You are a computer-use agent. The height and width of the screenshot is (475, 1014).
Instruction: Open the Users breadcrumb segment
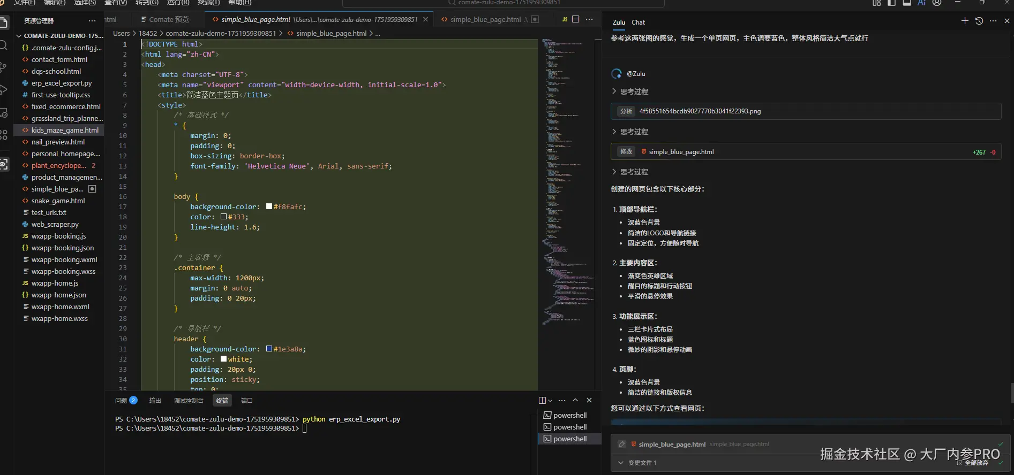click(122, 33)
